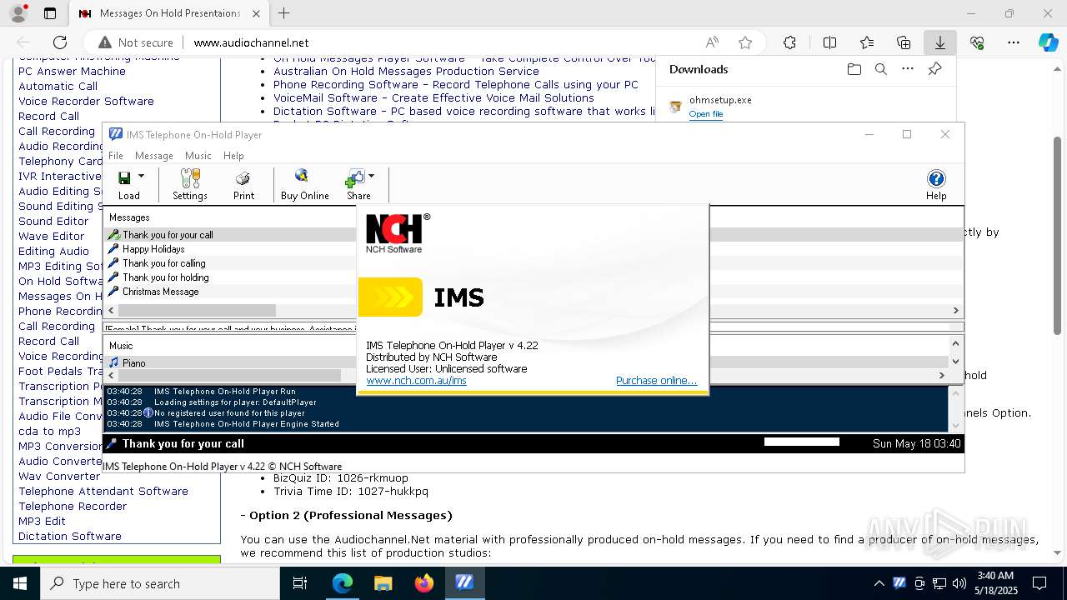Open the Copilot icon in Edge
Screen dimensions: 1067x600
(x=1048, y=42)
